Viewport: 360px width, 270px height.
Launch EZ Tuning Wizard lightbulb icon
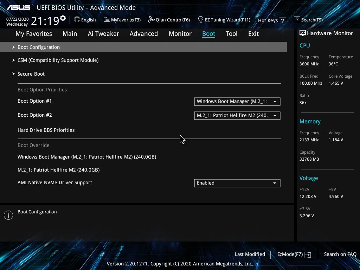(x=201, y=19)
